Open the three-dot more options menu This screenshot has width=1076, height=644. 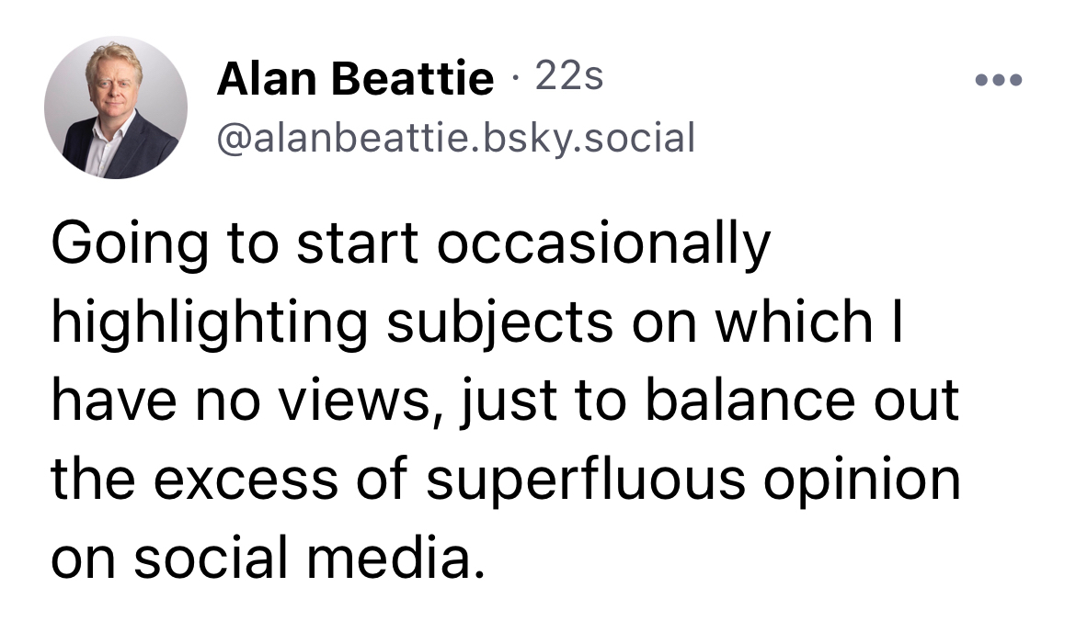click(x=999, y=80)
